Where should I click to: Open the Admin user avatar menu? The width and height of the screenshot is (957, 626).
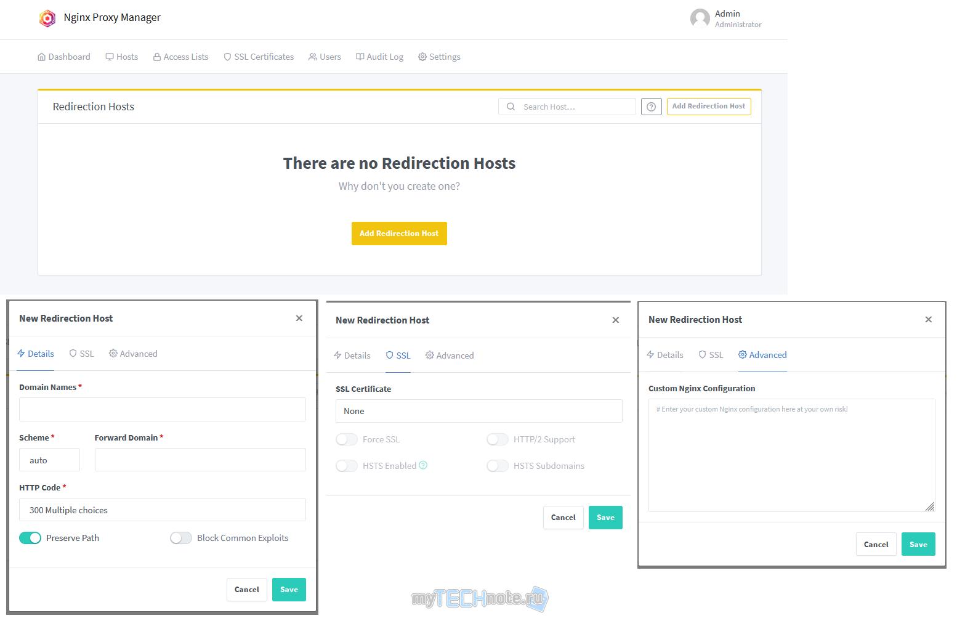click(700, 18)
